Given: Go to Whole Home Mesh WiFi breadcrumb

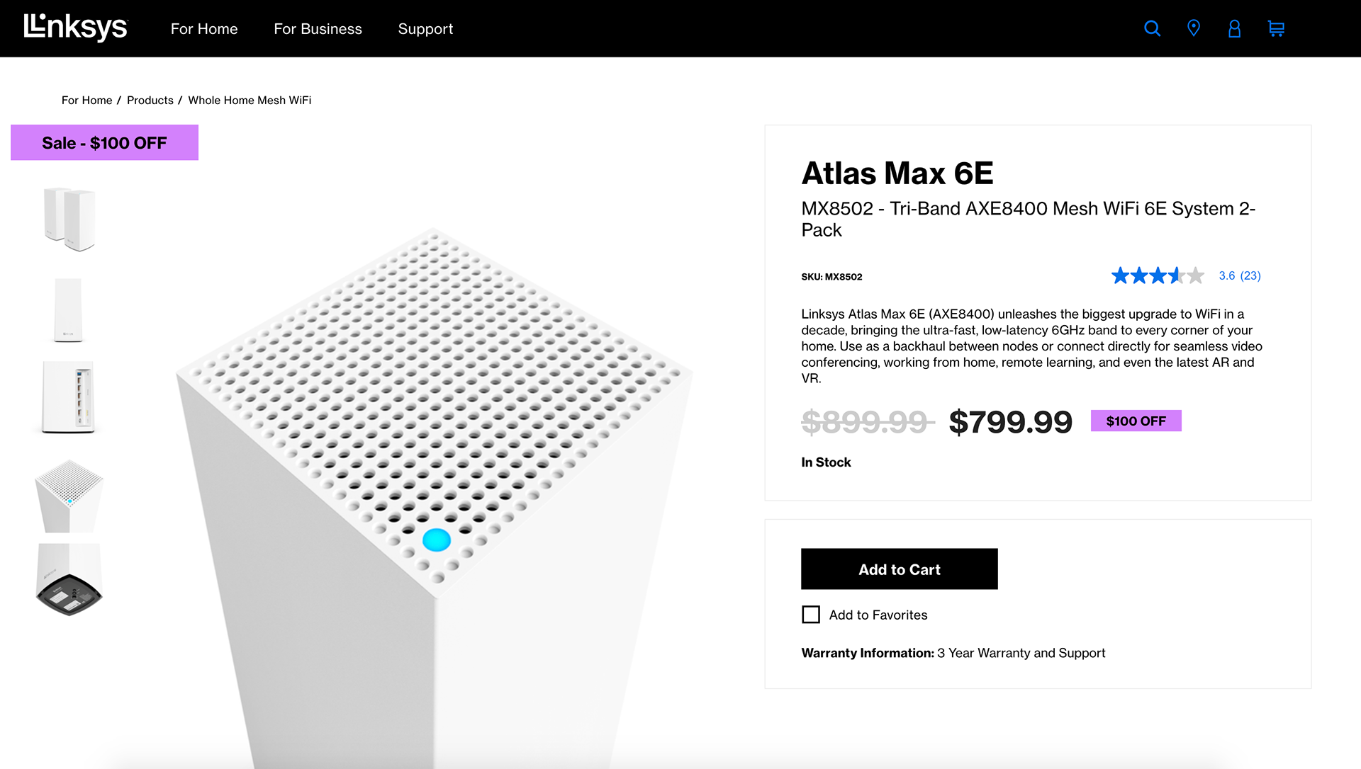Looking at the screenshot, I should click(250, 101).
